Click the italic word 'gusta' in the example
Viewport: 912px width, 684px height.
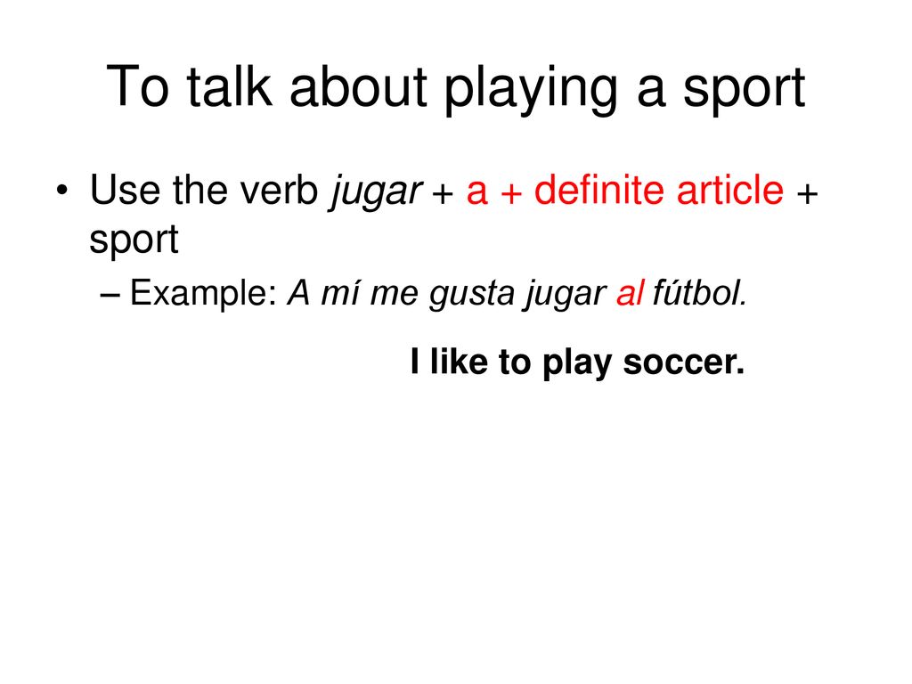coord(472,294)
